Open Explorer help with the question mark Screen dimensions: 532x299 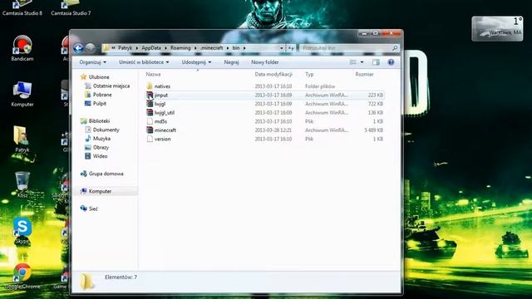pyautogui.click(x=391, y=62)
